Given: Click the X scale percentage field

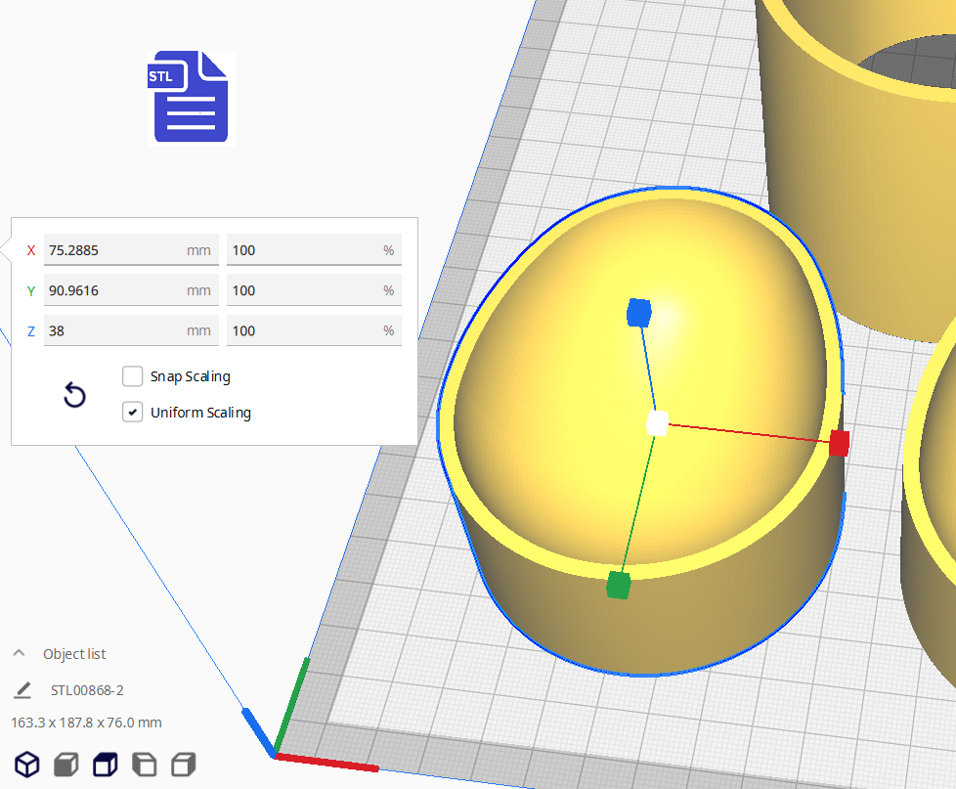Looking at the screenshot, I should click(303, 250).
